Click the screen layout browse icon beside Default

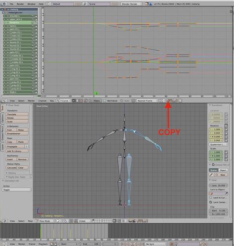pos(48,4)
